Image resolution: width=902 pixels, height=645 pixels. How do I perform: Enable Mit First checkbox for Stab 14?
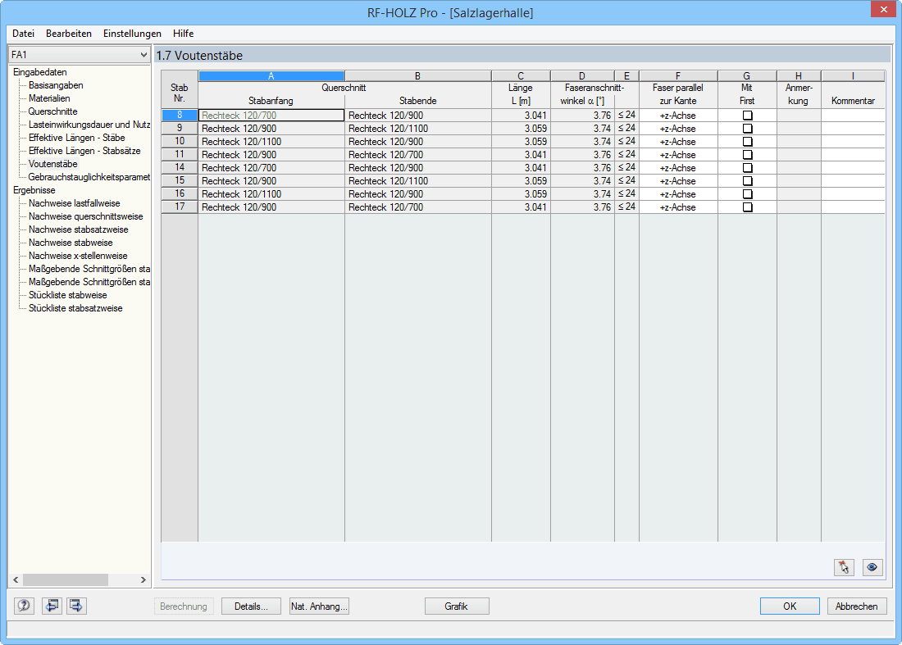tap(747, 168)
